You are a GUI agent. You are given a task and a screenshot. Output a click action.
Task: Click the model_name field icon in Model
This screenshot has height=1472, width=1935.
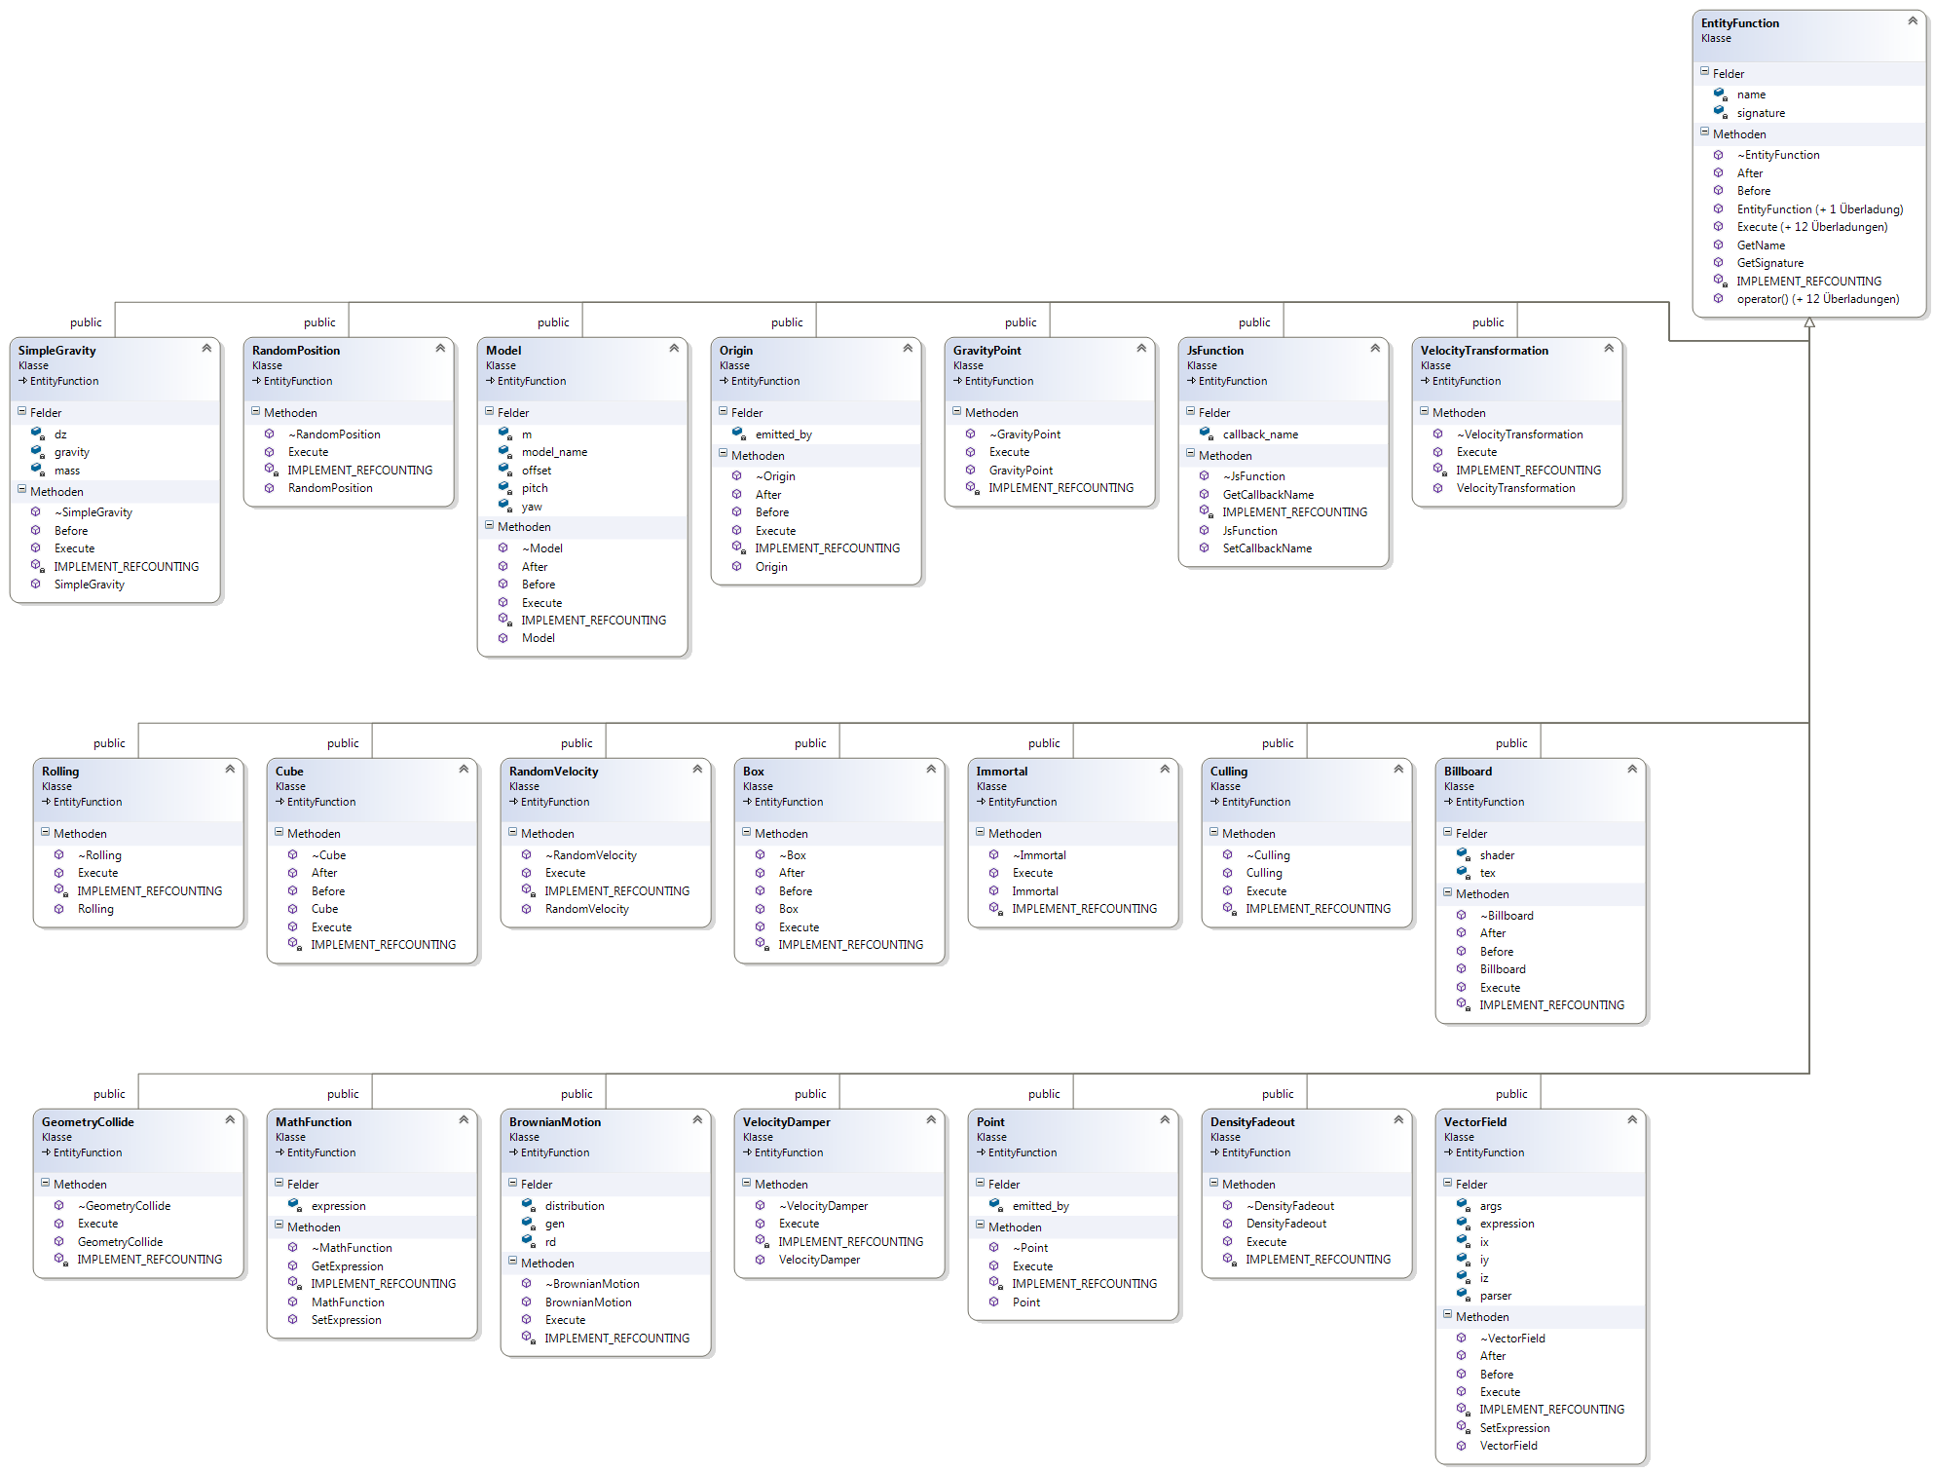point(505,451)
